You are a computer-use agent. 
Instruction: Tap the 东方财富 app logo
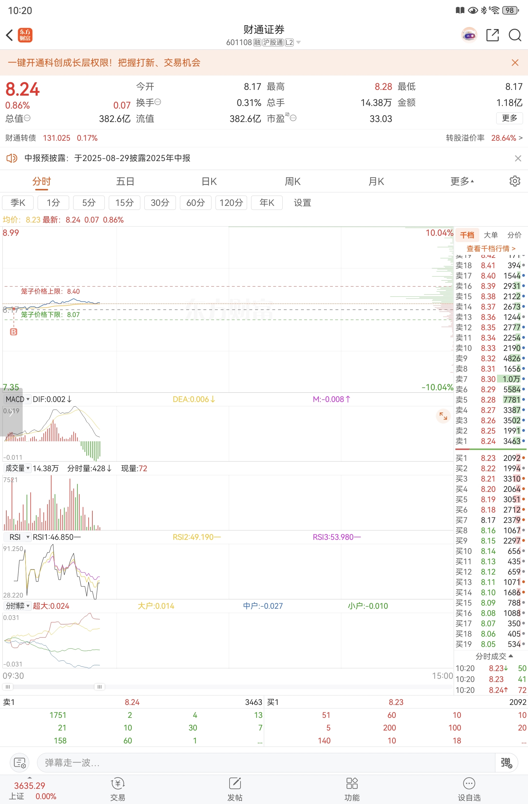pyautogui.click(x=25, y=35)
